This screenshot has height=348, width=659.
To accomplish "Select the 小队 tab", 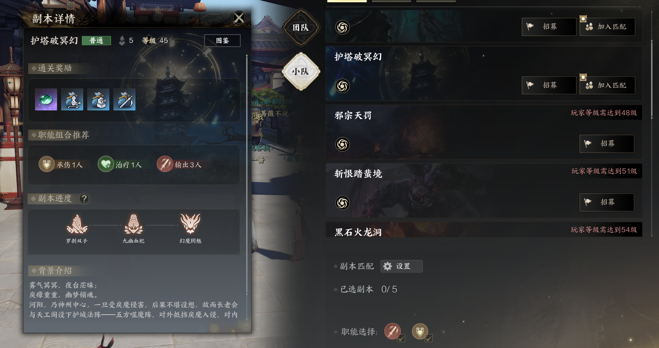I will click(x=301, y=71).
